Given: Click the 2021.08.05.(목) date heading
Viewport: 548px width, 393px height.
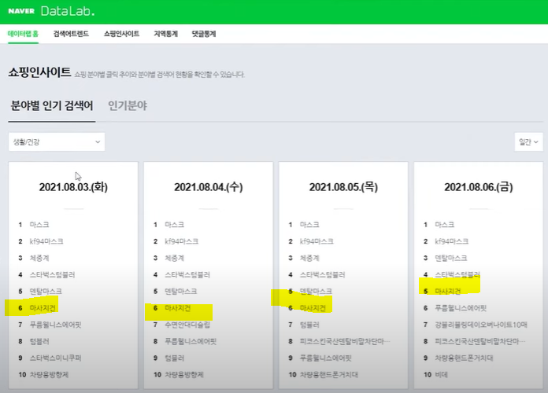Looking at the screenshot, I should [343, 187].
